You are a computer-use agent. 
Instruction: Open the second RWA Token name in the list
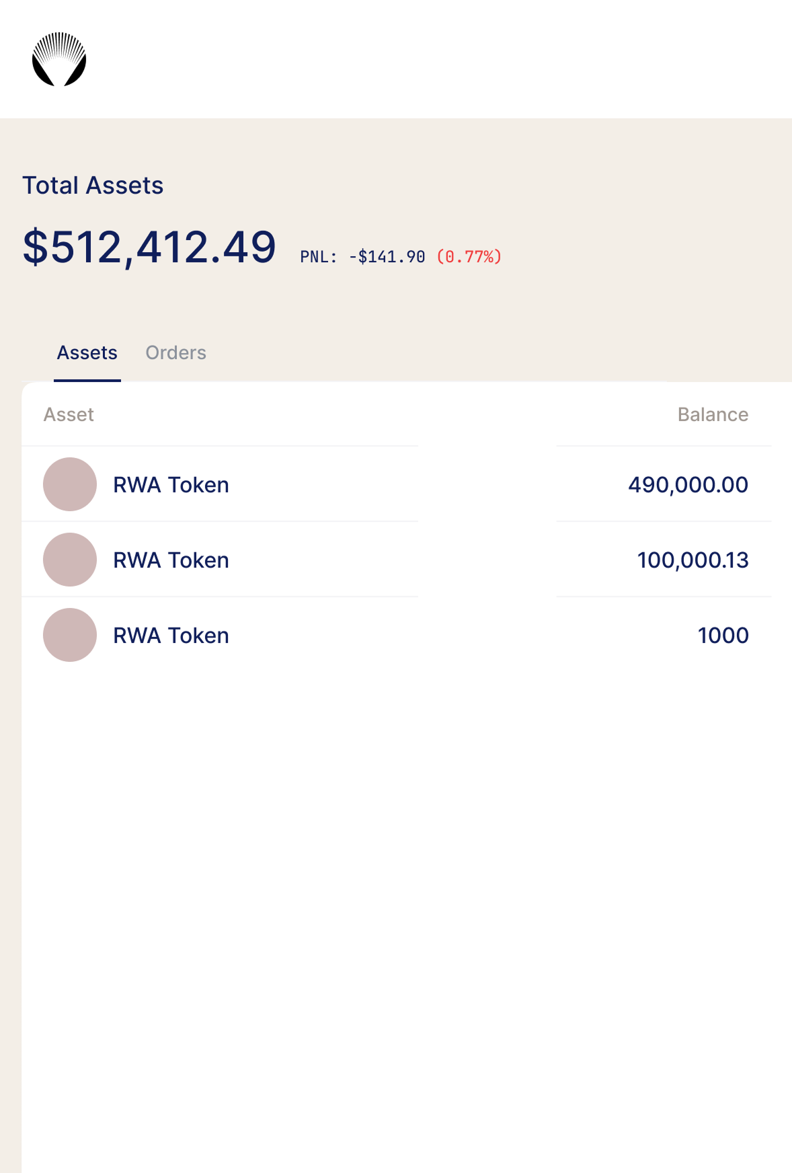pos(171,560)
